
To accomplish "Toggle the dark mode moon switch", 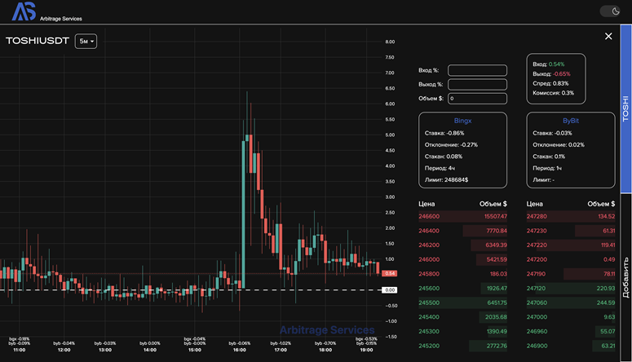I will click(x=610, y=11).
